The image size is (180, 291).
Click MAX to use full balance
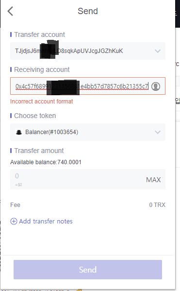(153, 180)
